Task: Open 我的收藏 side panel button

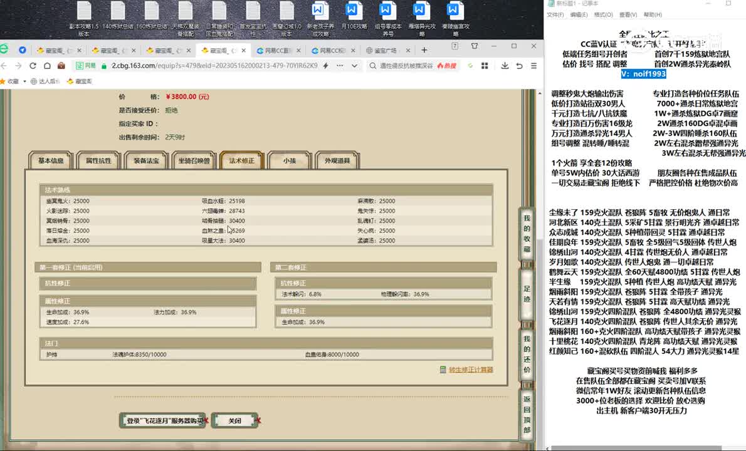Action: [527, 234]
